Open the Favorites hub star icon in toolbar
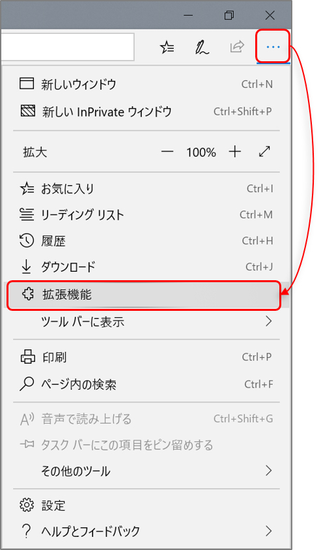Screen dimensions: 321x550 click(x=167, y=47)
